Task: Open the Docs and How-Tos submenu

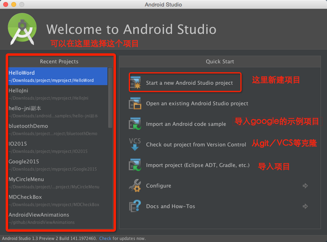Action: coord(171,206)
